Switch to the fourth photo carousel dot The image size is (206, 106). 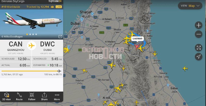pos(36,34)
